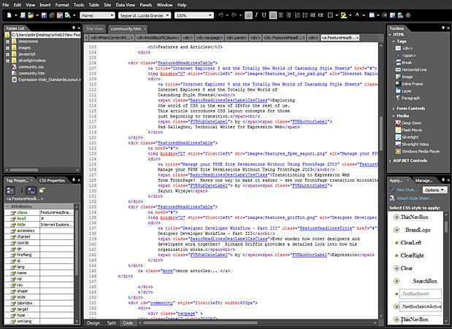Switch to the Split view tab
The height and width of the screenshot is (329, 452).
(x=111, y=322)
